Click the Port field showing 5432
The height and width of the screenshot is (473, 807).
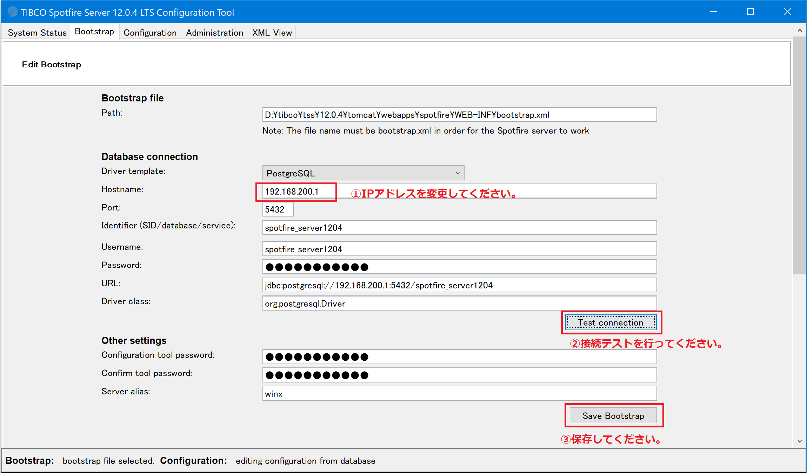pos(278,209)
